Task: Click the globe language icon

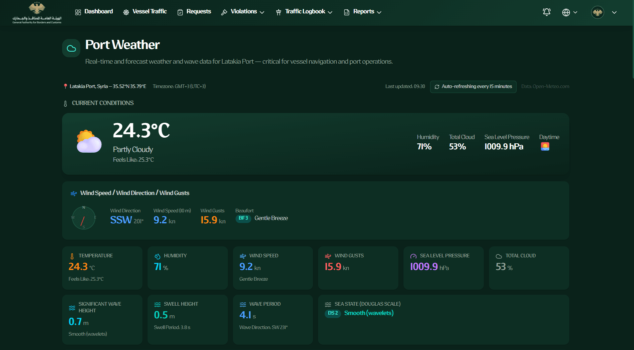Action: (566, 12)
